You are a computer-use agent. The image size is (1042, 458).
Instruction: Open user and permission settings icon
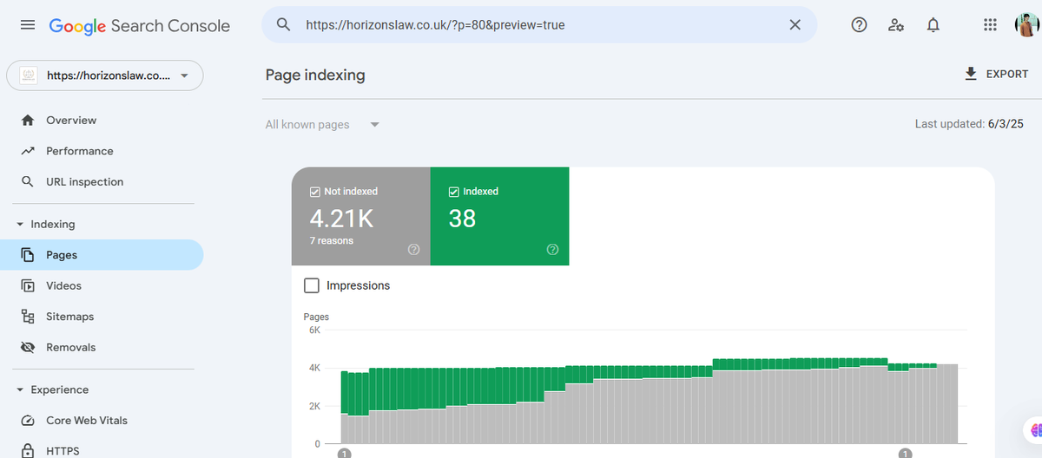click(896, 25)
